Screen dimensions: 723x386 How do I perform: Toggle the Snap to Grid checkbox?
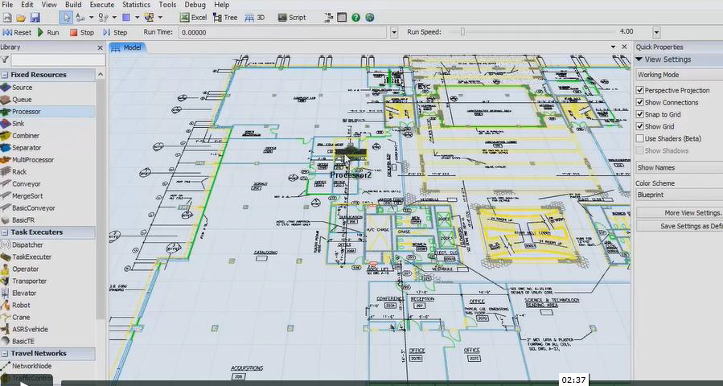[640, 115]
